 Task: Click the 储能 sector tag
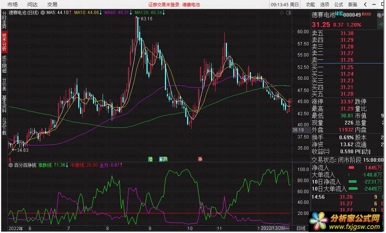click(339, 14)
